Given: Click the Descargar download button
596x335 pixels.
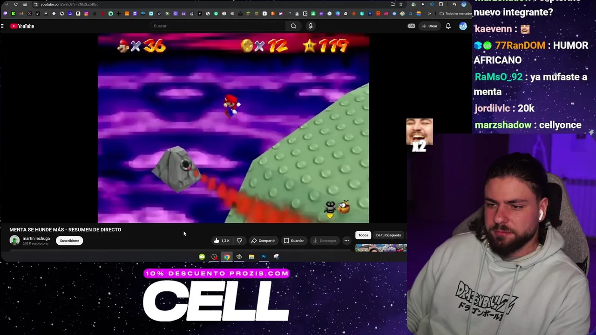Looking at the screenshot, I should click(325, 241).
